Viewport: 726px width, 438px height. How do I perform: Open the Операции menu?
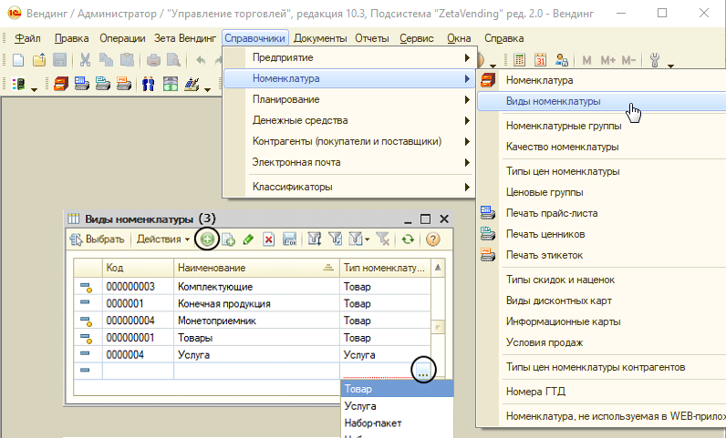(122, 38)
